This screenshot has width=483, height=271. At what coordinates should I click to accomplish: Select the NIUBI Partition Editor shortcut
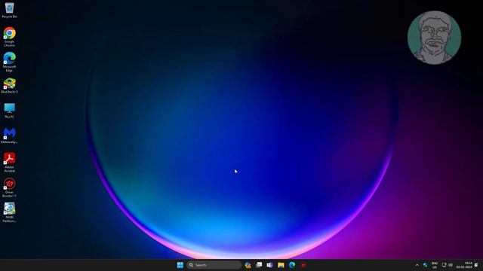point(9,213)
